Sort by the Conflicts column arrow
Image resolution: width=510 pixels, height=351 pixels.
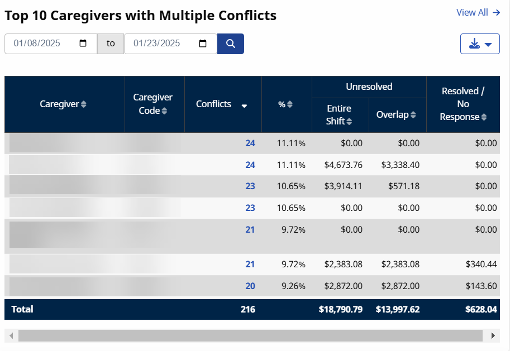(244, 105)
